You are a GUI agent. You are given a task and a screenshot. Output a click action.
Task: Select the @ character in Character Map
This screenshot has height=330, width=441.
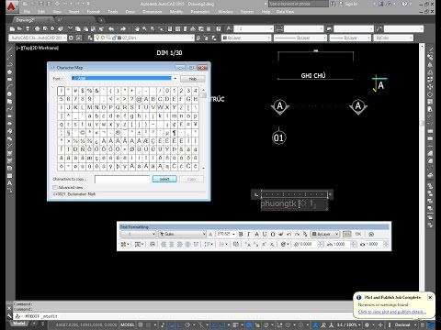click(x=139, y=99)
